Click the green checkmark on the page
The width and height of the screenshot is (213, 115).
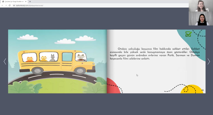coord(188,34)
